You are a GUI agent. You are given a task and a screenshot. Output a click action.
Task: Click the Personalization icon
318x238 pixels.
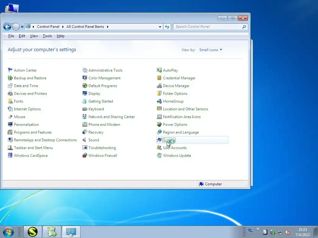click(10, 124)
